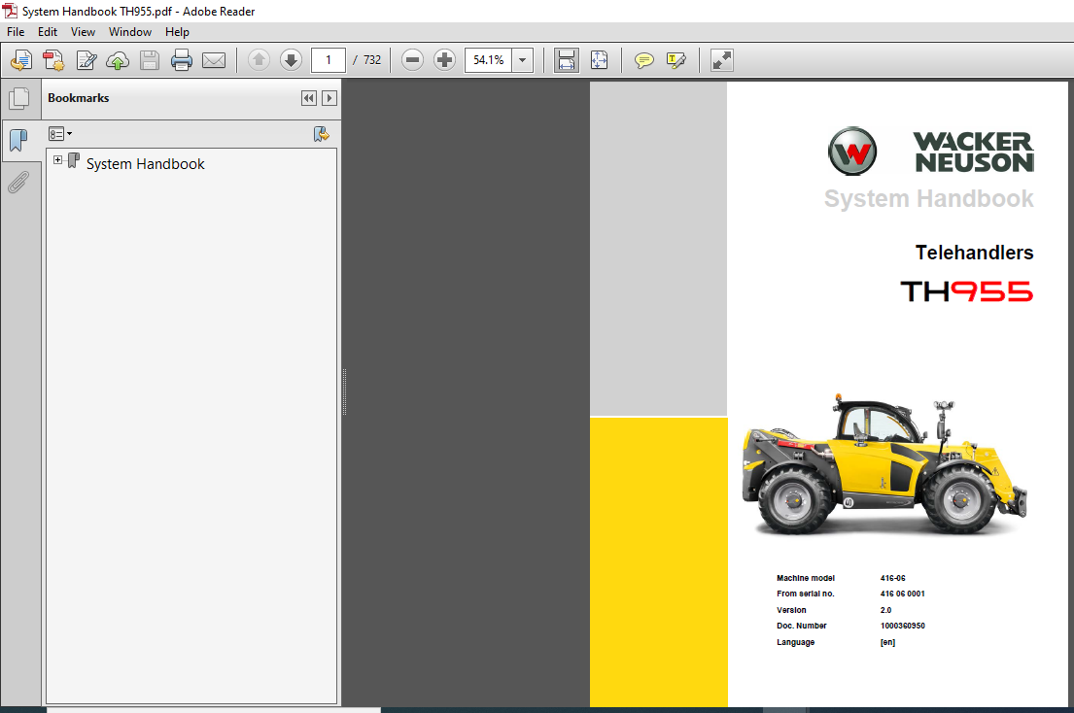Send file by email envelope icon

pyautogui.click(x=214, y=60)
